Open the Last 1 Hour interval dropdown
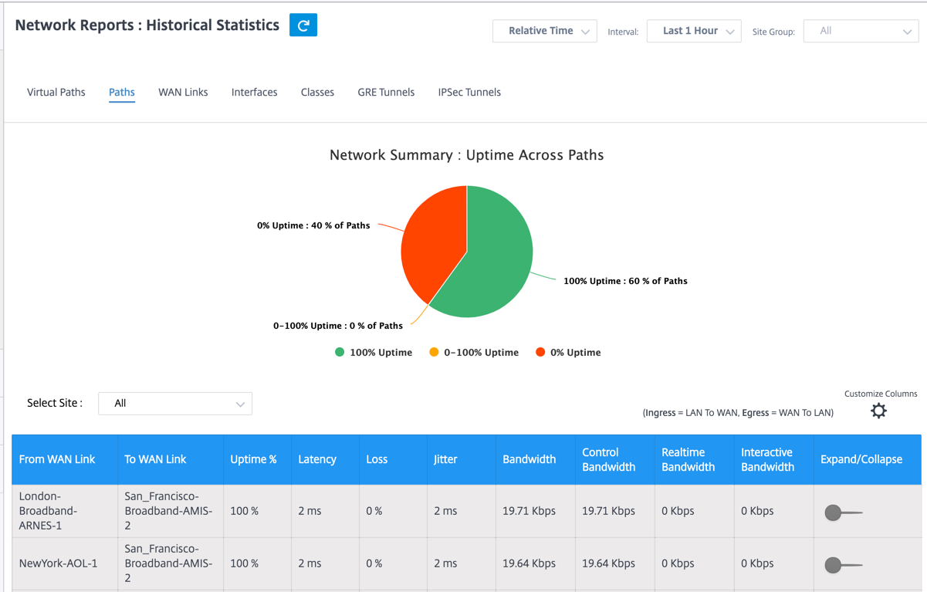This screenshot has width=927, height=592. click(x=694, y=31)
